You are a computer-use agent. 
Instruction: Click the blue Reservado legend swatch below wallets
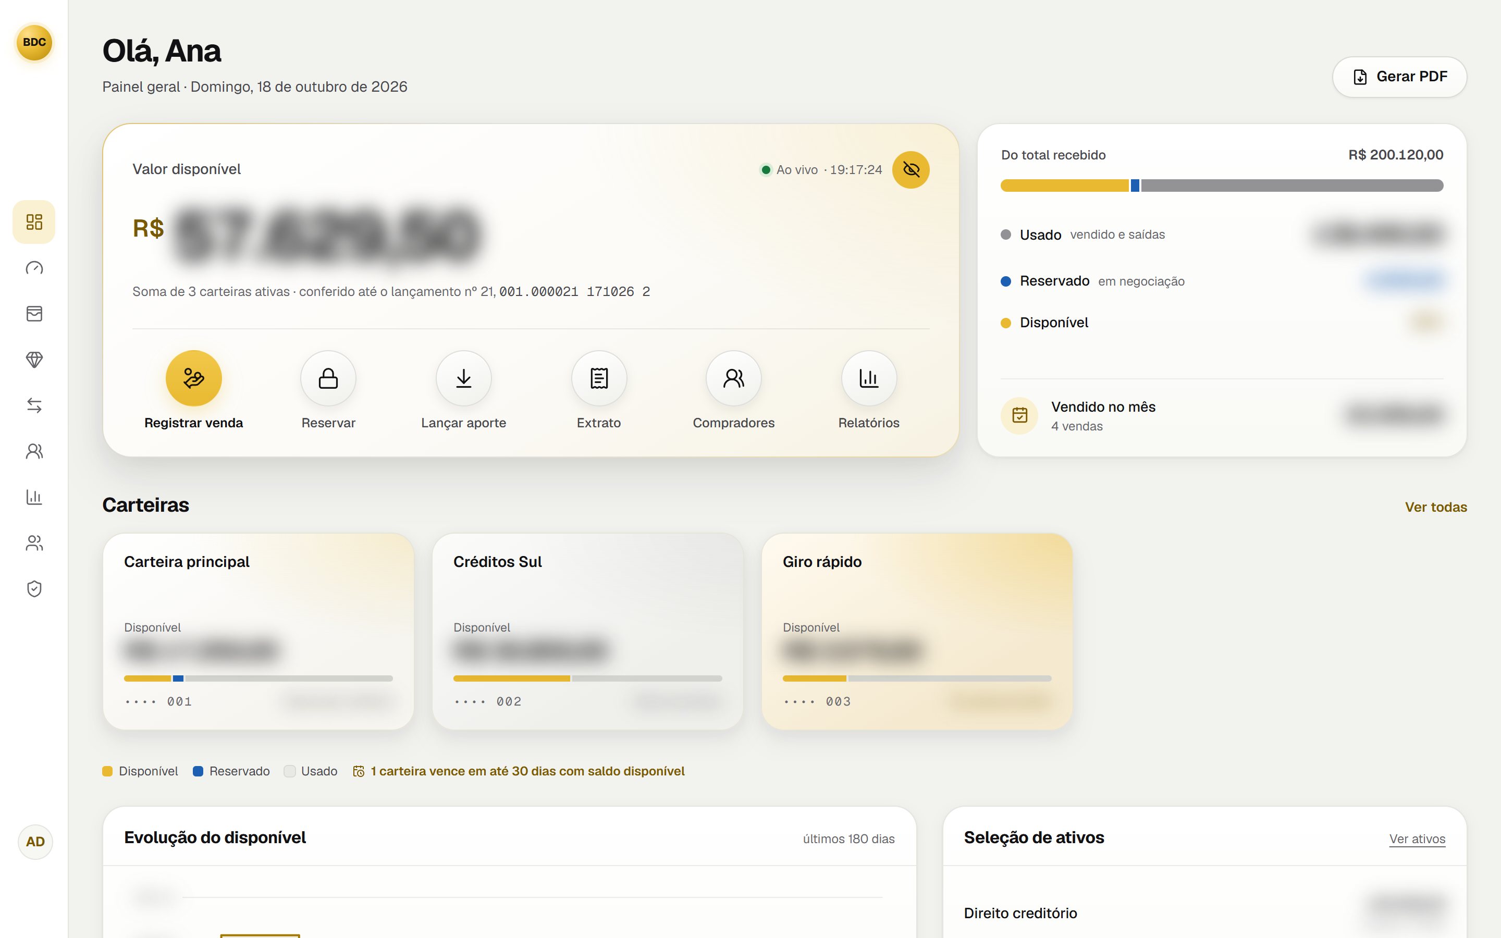pyautogui.click(x=198, y=771)
